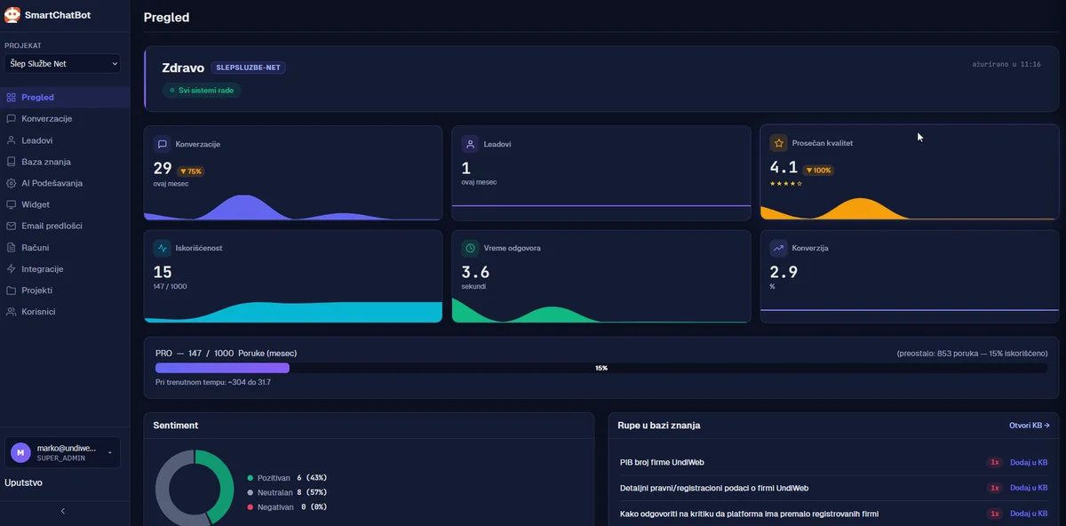
Task: Click the Prosečan kvalitet star icon
Action: (x=778, y=143)
